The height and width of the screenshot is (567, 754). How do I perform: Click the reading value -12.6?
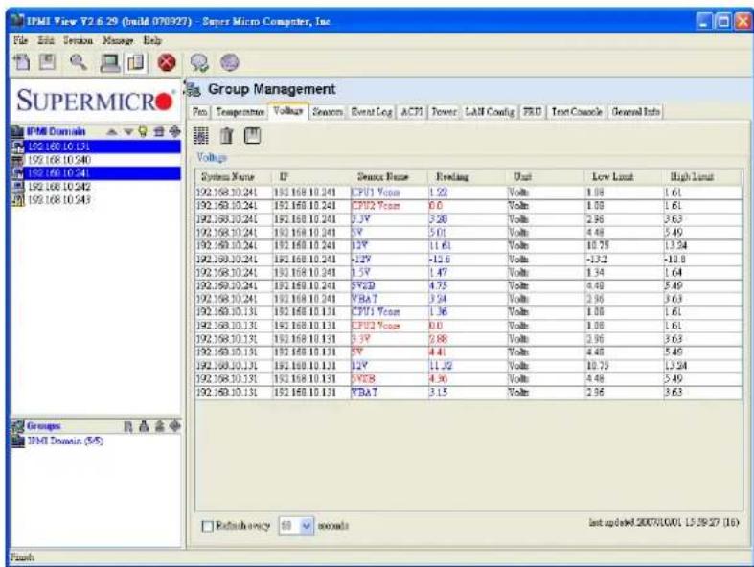(x=440, y=260)
